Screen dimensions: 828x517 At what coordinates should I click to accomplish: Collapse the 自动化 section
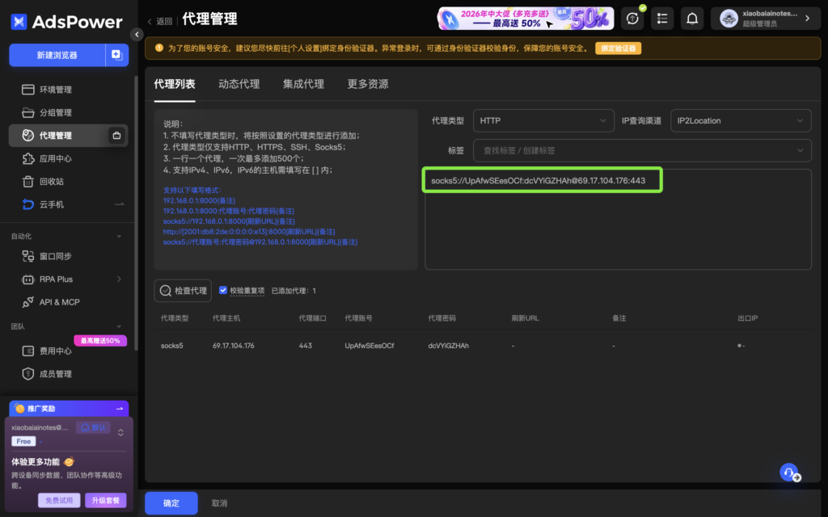click(x=119, y=237)
